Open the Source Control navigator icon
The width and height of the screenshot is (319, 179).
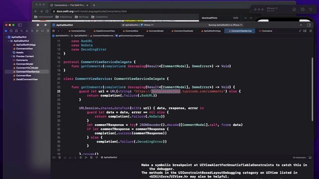coord(11,31)
